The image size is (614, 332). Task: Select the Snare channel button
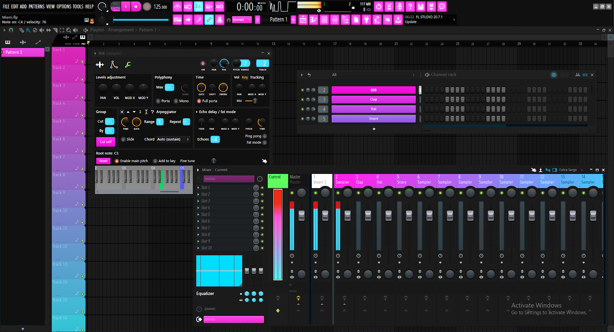373,119
